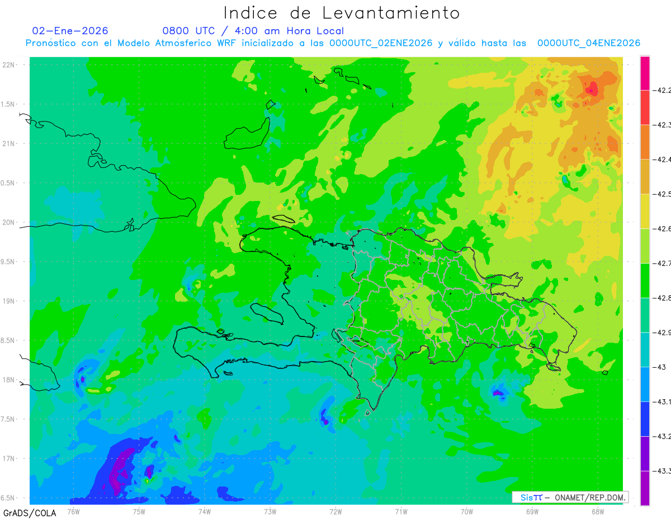The width and height of the screenshot is (671, 519).
Task: Click the '6.5N' latitude axis label
Action: click(8, 498)
